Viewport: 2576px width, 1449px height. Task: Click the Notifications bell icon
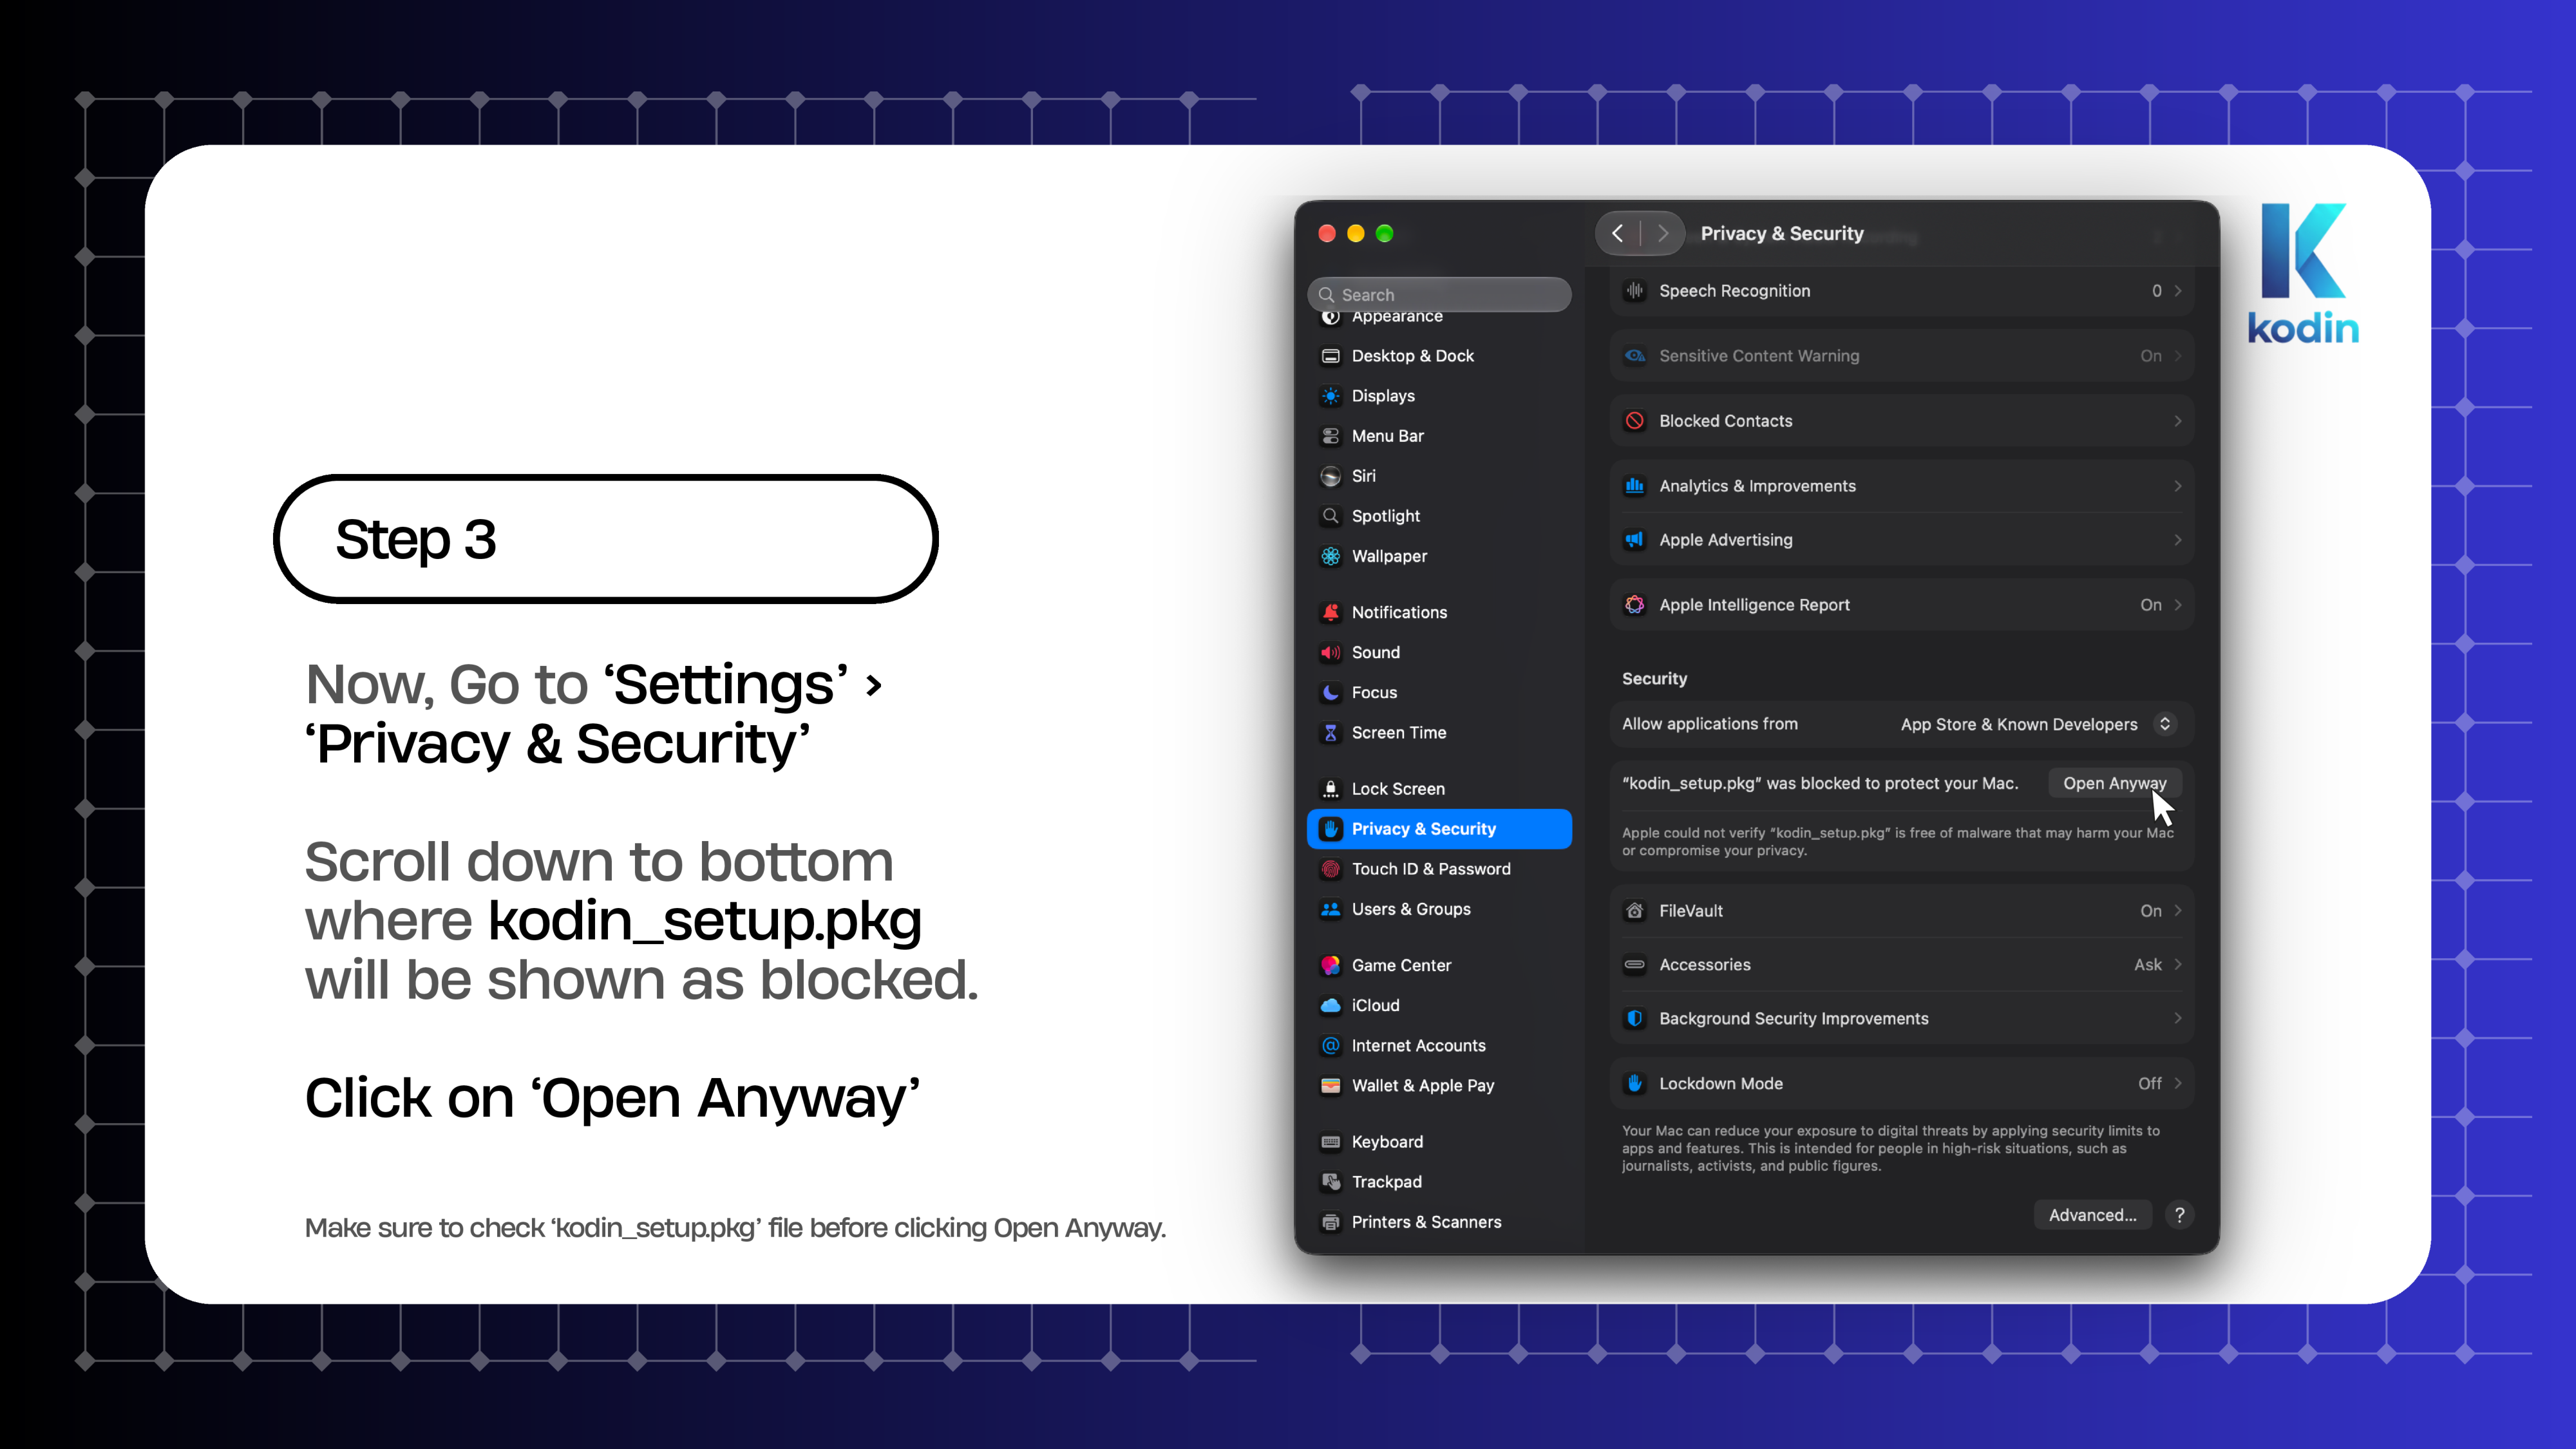1330,612
